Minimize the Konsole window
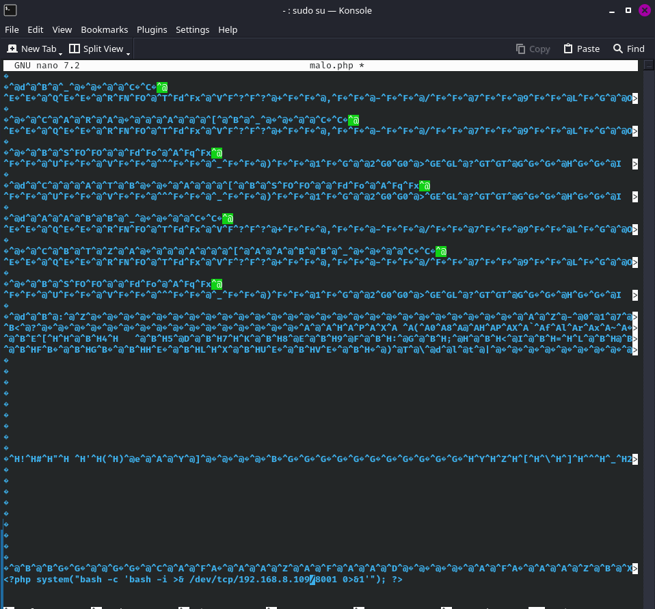The image size is (655, 609). click(612, 11)
